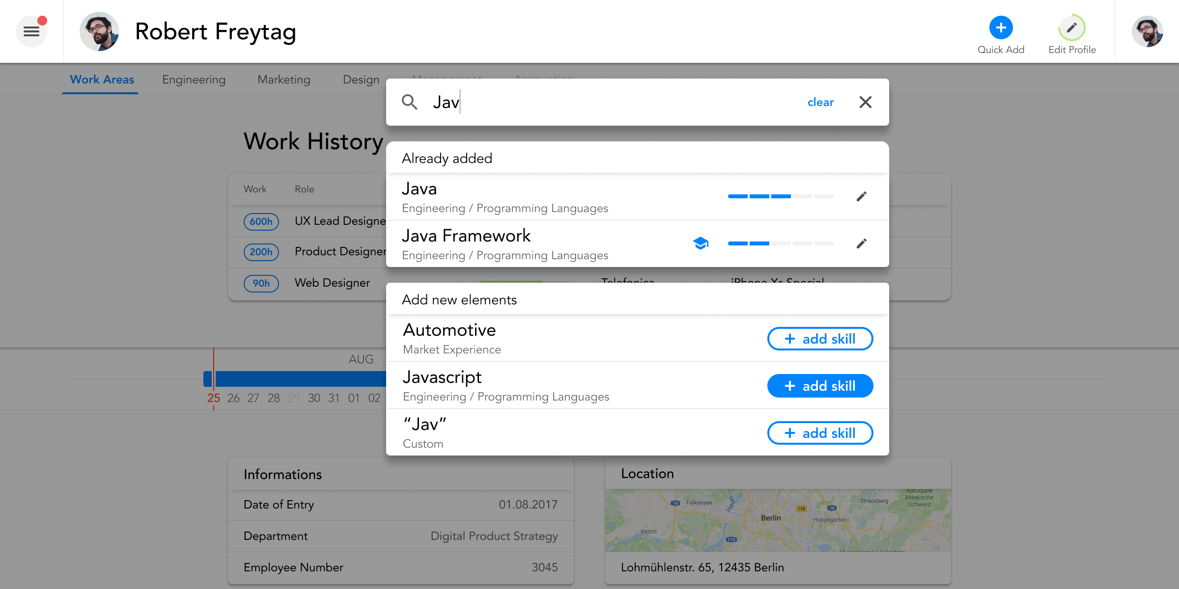
Task: Add the Javascript skill
Action: (820, 386)
